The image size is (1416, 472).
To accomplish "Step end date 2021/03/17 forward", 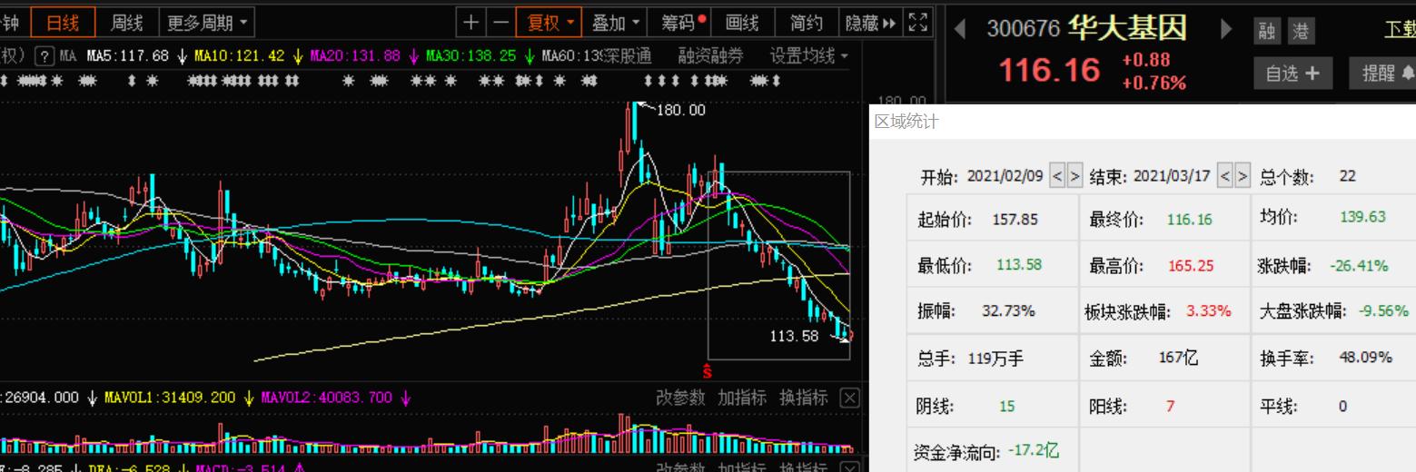I will (1243, 175).
